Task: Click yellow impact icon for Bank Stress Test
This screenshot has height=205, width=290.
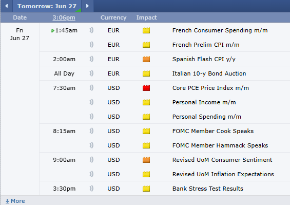Action: click(146, 189)
